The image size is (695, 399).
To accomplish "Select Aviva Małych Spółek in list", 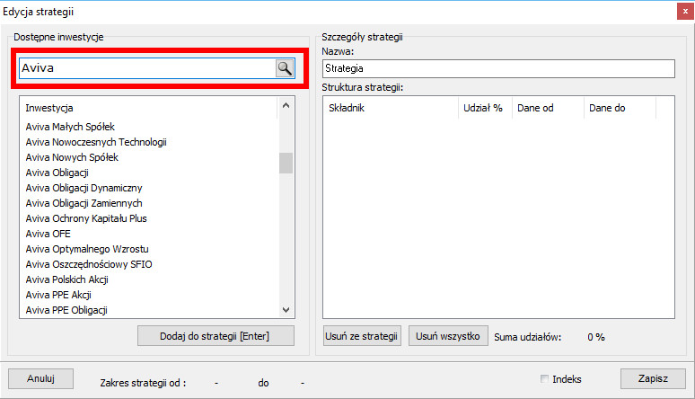I will (70, 127).
